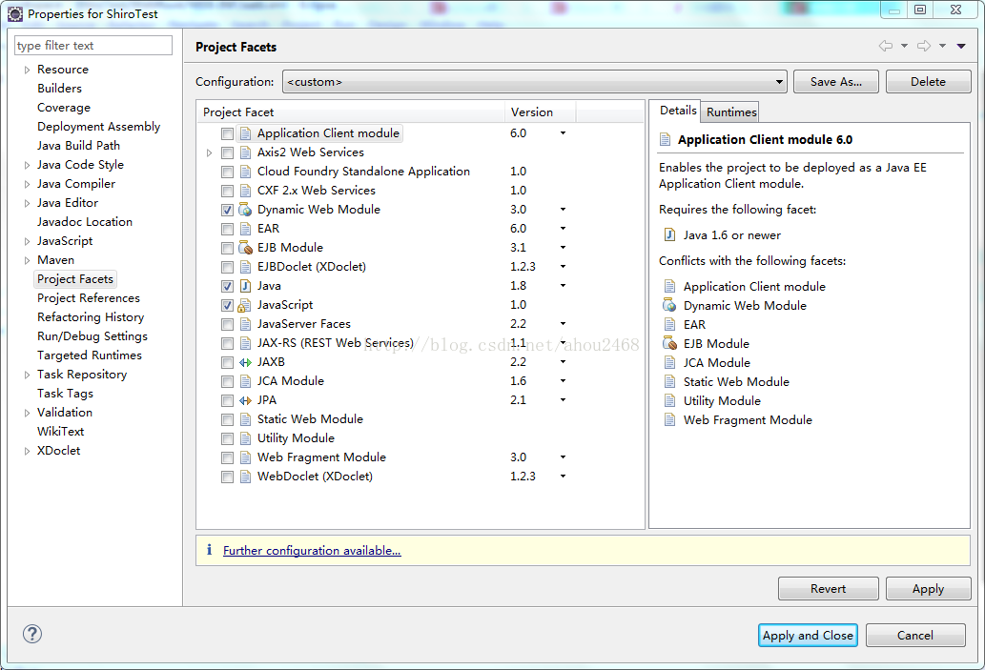985x670 pixels.
Task: Click the EJB Module facet icon
Action: (x=243, y=247)
